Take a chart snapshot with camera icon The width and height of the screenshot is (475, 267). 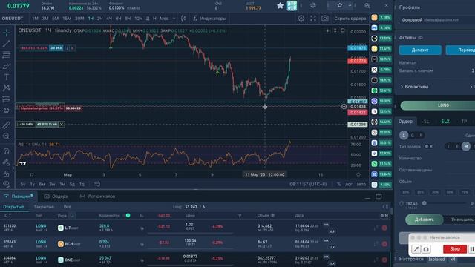pyautogui.click(x=325, y=19)
